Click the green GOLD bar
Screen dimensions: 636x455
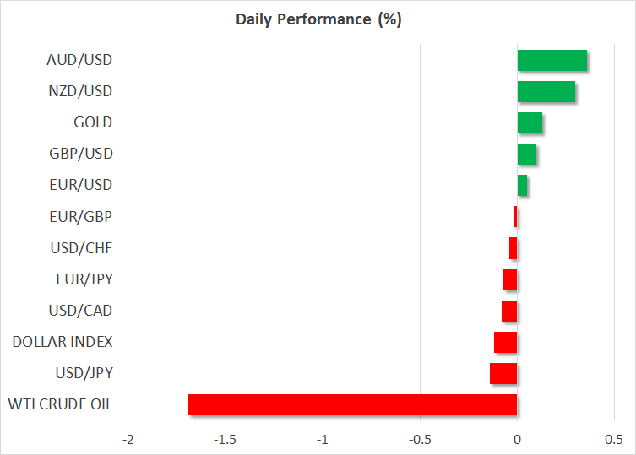click(x=530, y=122)
